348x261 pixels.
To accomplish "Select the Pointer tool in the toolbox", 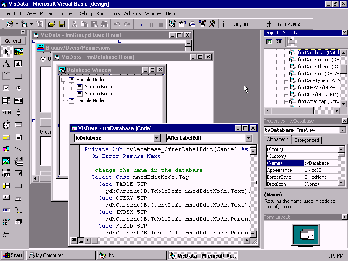I will [7, 52].
